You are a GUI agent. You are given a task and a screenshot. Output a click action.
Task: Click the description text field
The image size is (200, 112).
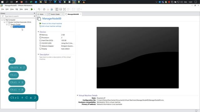[x=55, y=58]
